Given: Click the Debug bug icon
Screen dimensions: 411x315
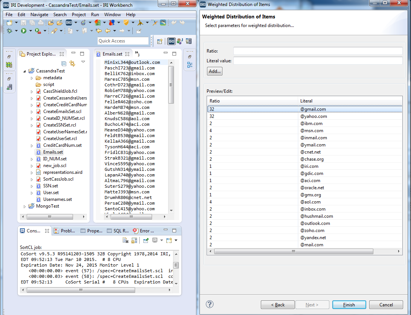Looking at the screenshot, I should pos(9,31).
